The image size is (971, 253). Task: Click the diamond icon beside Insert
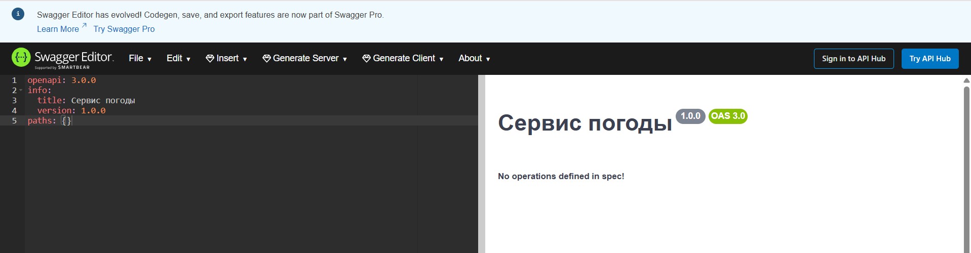(210, 59)
